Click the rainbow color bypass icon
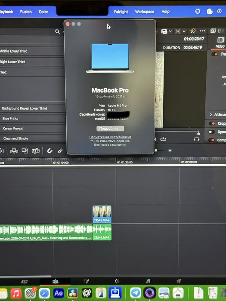This screenshot has height=301, width=226. [193, 31]
